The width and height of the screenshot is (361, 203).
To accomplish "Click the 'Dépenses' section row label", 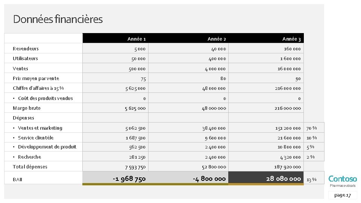I will (23, 118).
